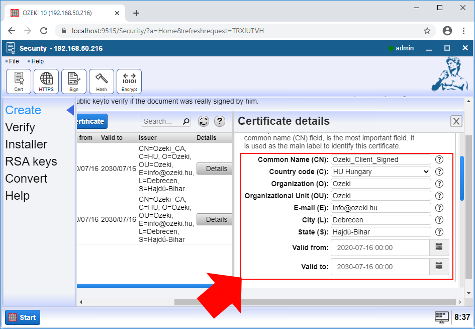The image size is (475, 329).
Task: Show help for Organizational Unit (OU) field
Action: [x=439, y=196]
